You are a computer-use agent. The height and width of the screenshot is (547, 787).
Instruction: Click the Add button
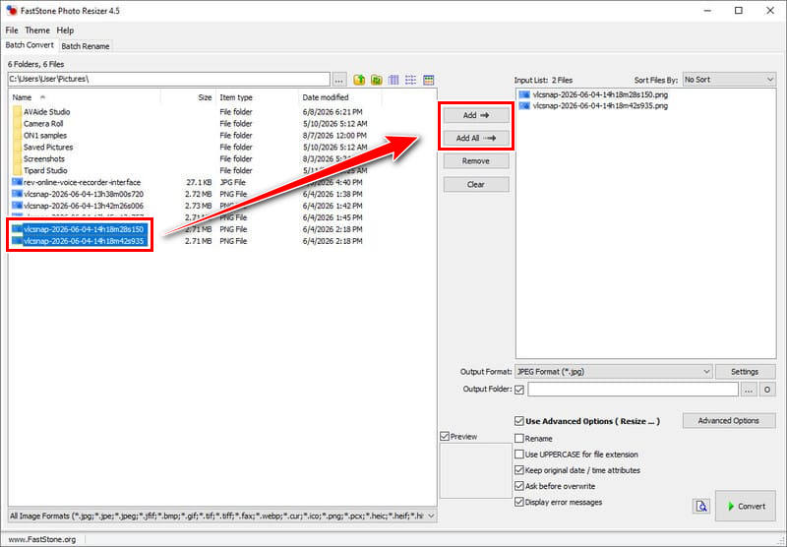click(476, 115)
